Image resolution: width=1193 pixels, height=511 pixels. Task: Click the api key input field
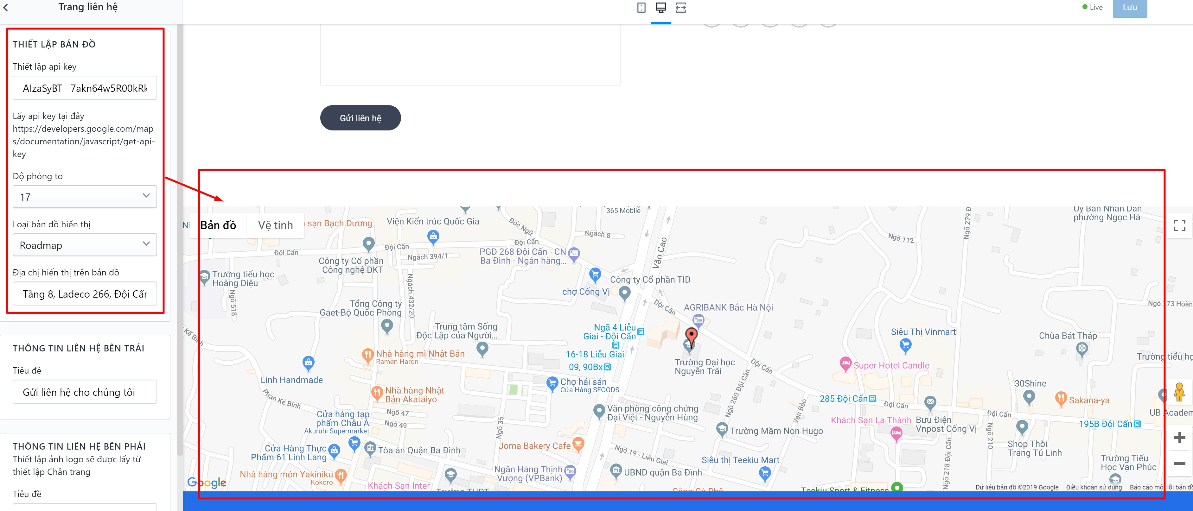[x=85, y=88]
